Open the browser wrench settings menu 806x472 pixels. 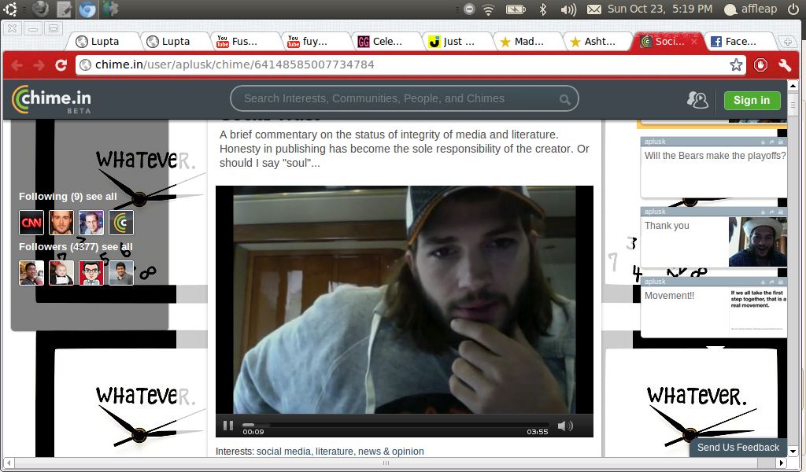tap(785, 65)
